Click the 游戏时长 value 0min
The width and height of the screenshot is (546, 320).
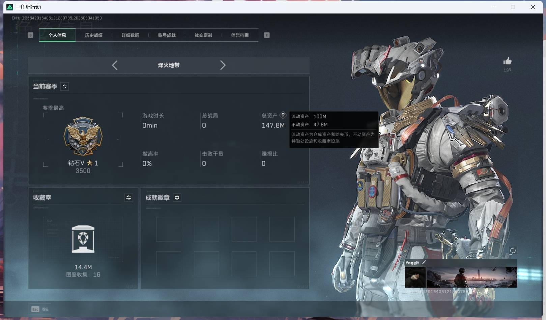[150, 125]
